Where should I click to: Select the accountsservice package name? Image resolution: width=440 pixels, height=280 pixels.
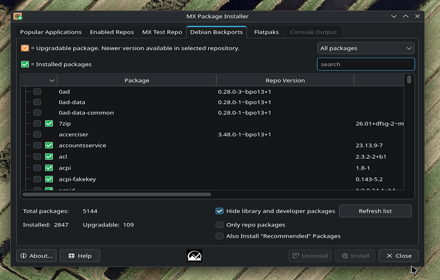[x=82, y=145]
